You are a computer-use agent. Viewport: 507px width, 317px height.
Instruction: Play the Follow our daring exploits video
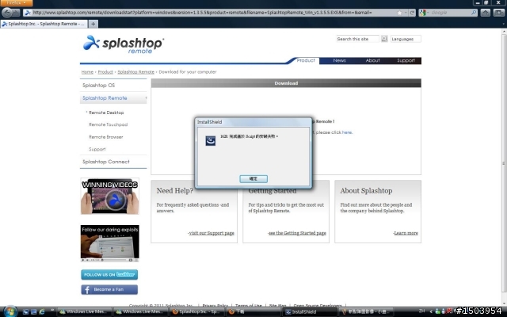(110, 243)
